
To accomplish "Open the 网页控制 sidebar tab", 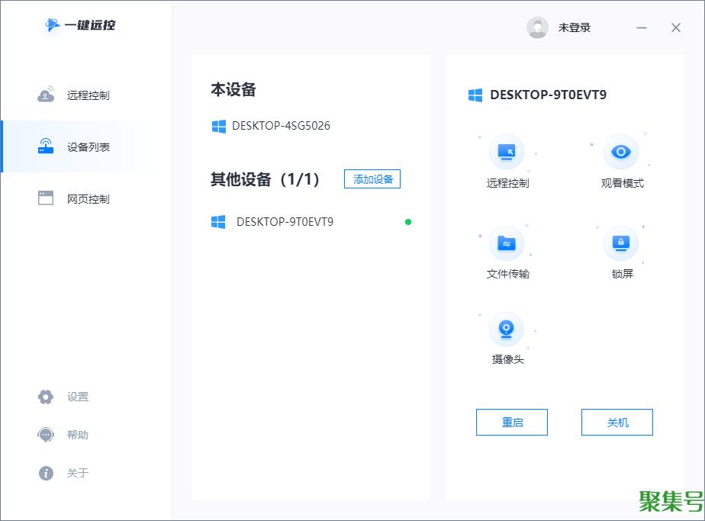I will coord(87,199).
